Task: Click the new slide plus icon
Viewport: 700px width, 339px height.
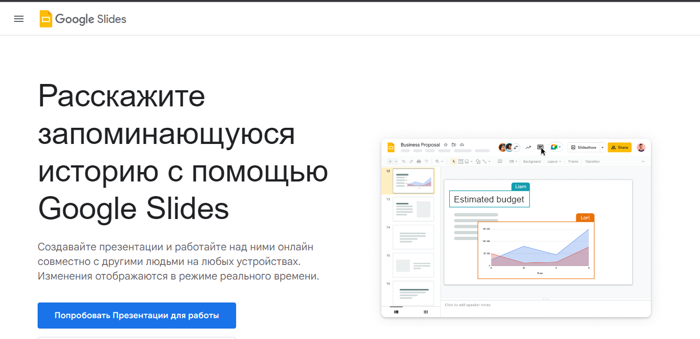Action: [390, 162]
